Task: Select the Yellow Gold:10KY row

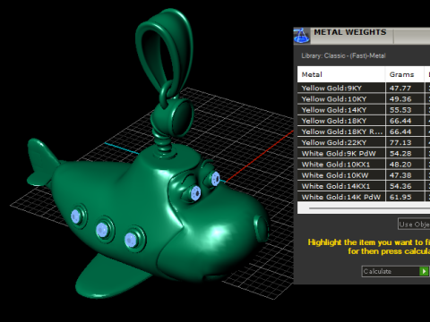Action: pos(364,99)
